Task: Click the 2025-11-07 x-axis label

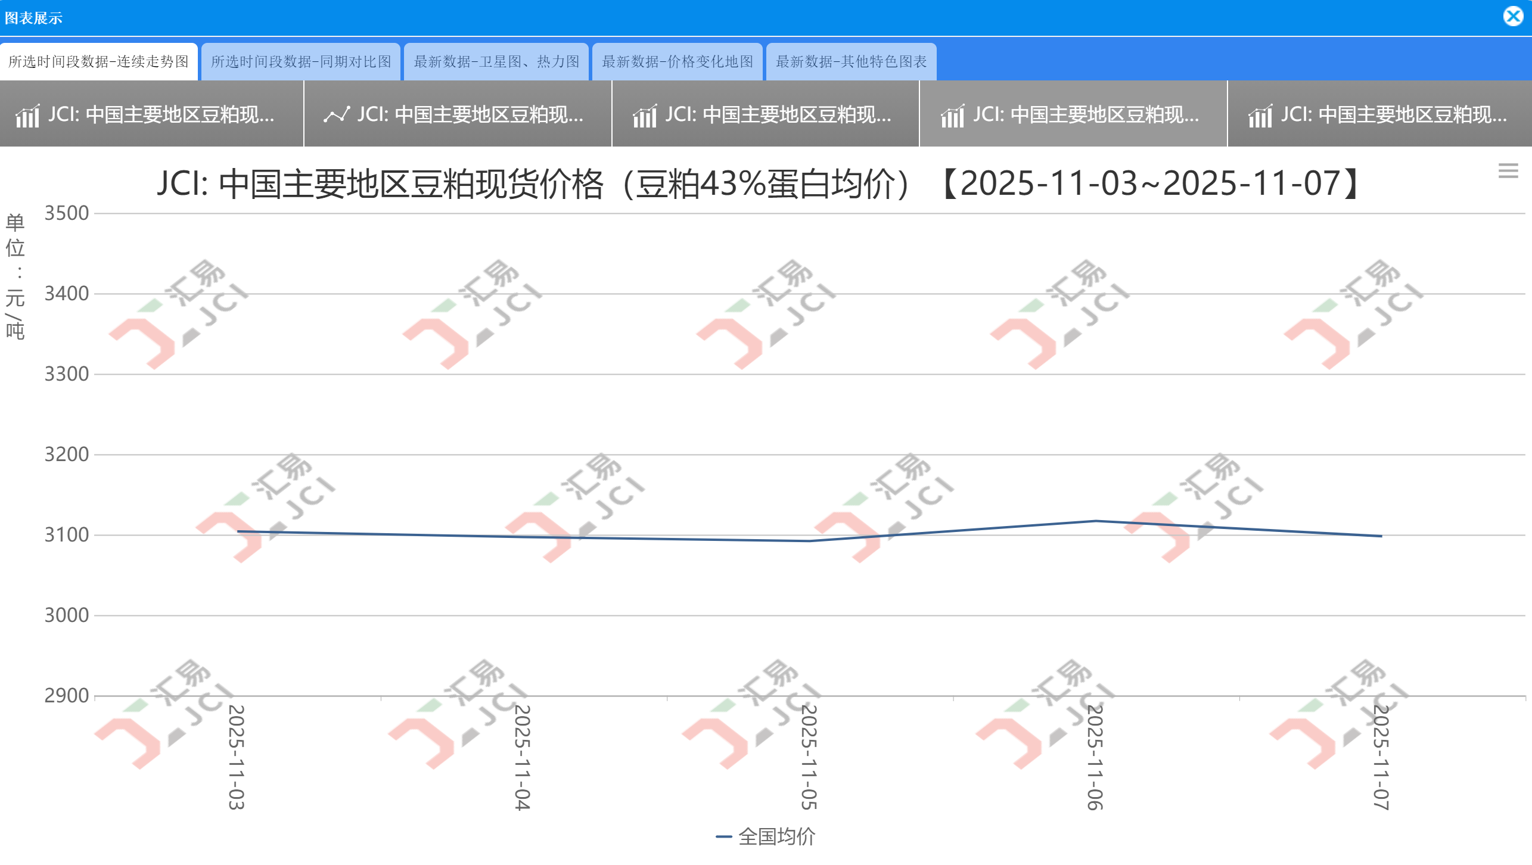Action: point(1381,757)
